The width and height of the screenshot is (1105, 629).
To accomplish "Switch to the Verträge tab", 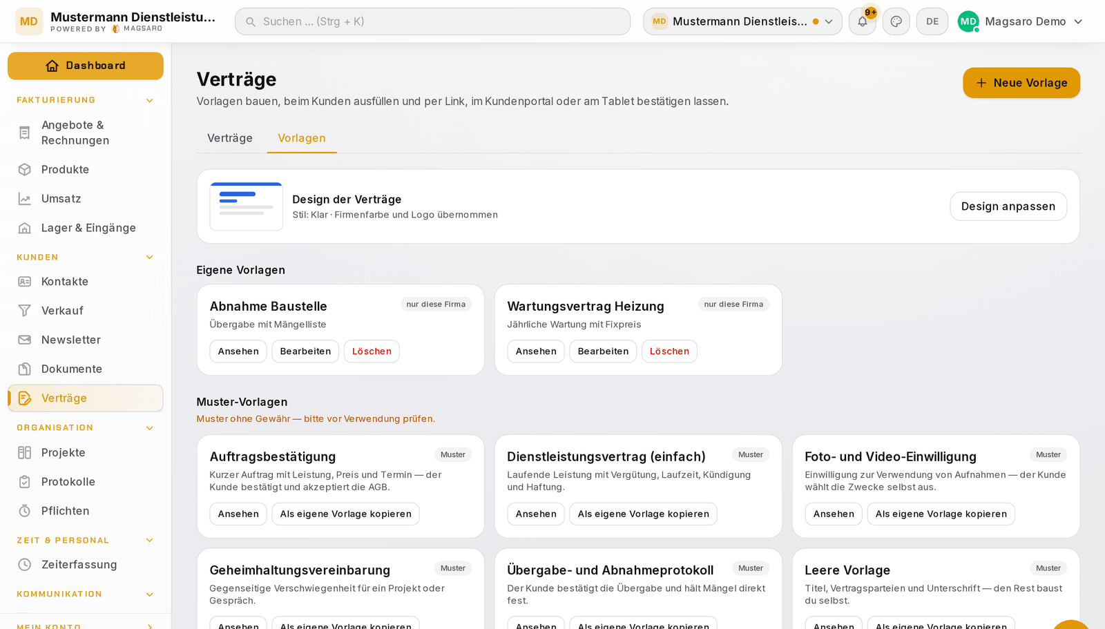I will point(230,138).
